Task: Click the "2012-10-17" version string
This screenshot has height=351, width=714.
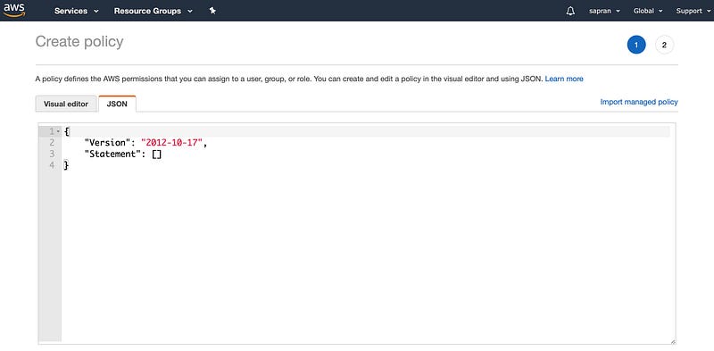Action: point(171,143)
